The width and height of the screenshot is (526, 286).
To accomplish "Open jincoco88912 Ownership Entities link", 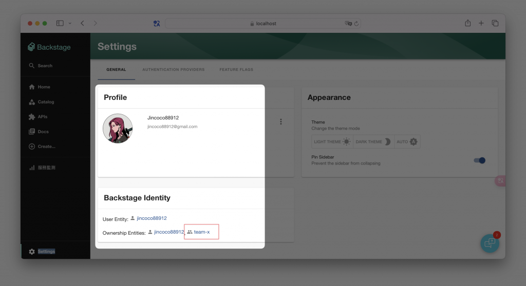I will click(169, 232).
